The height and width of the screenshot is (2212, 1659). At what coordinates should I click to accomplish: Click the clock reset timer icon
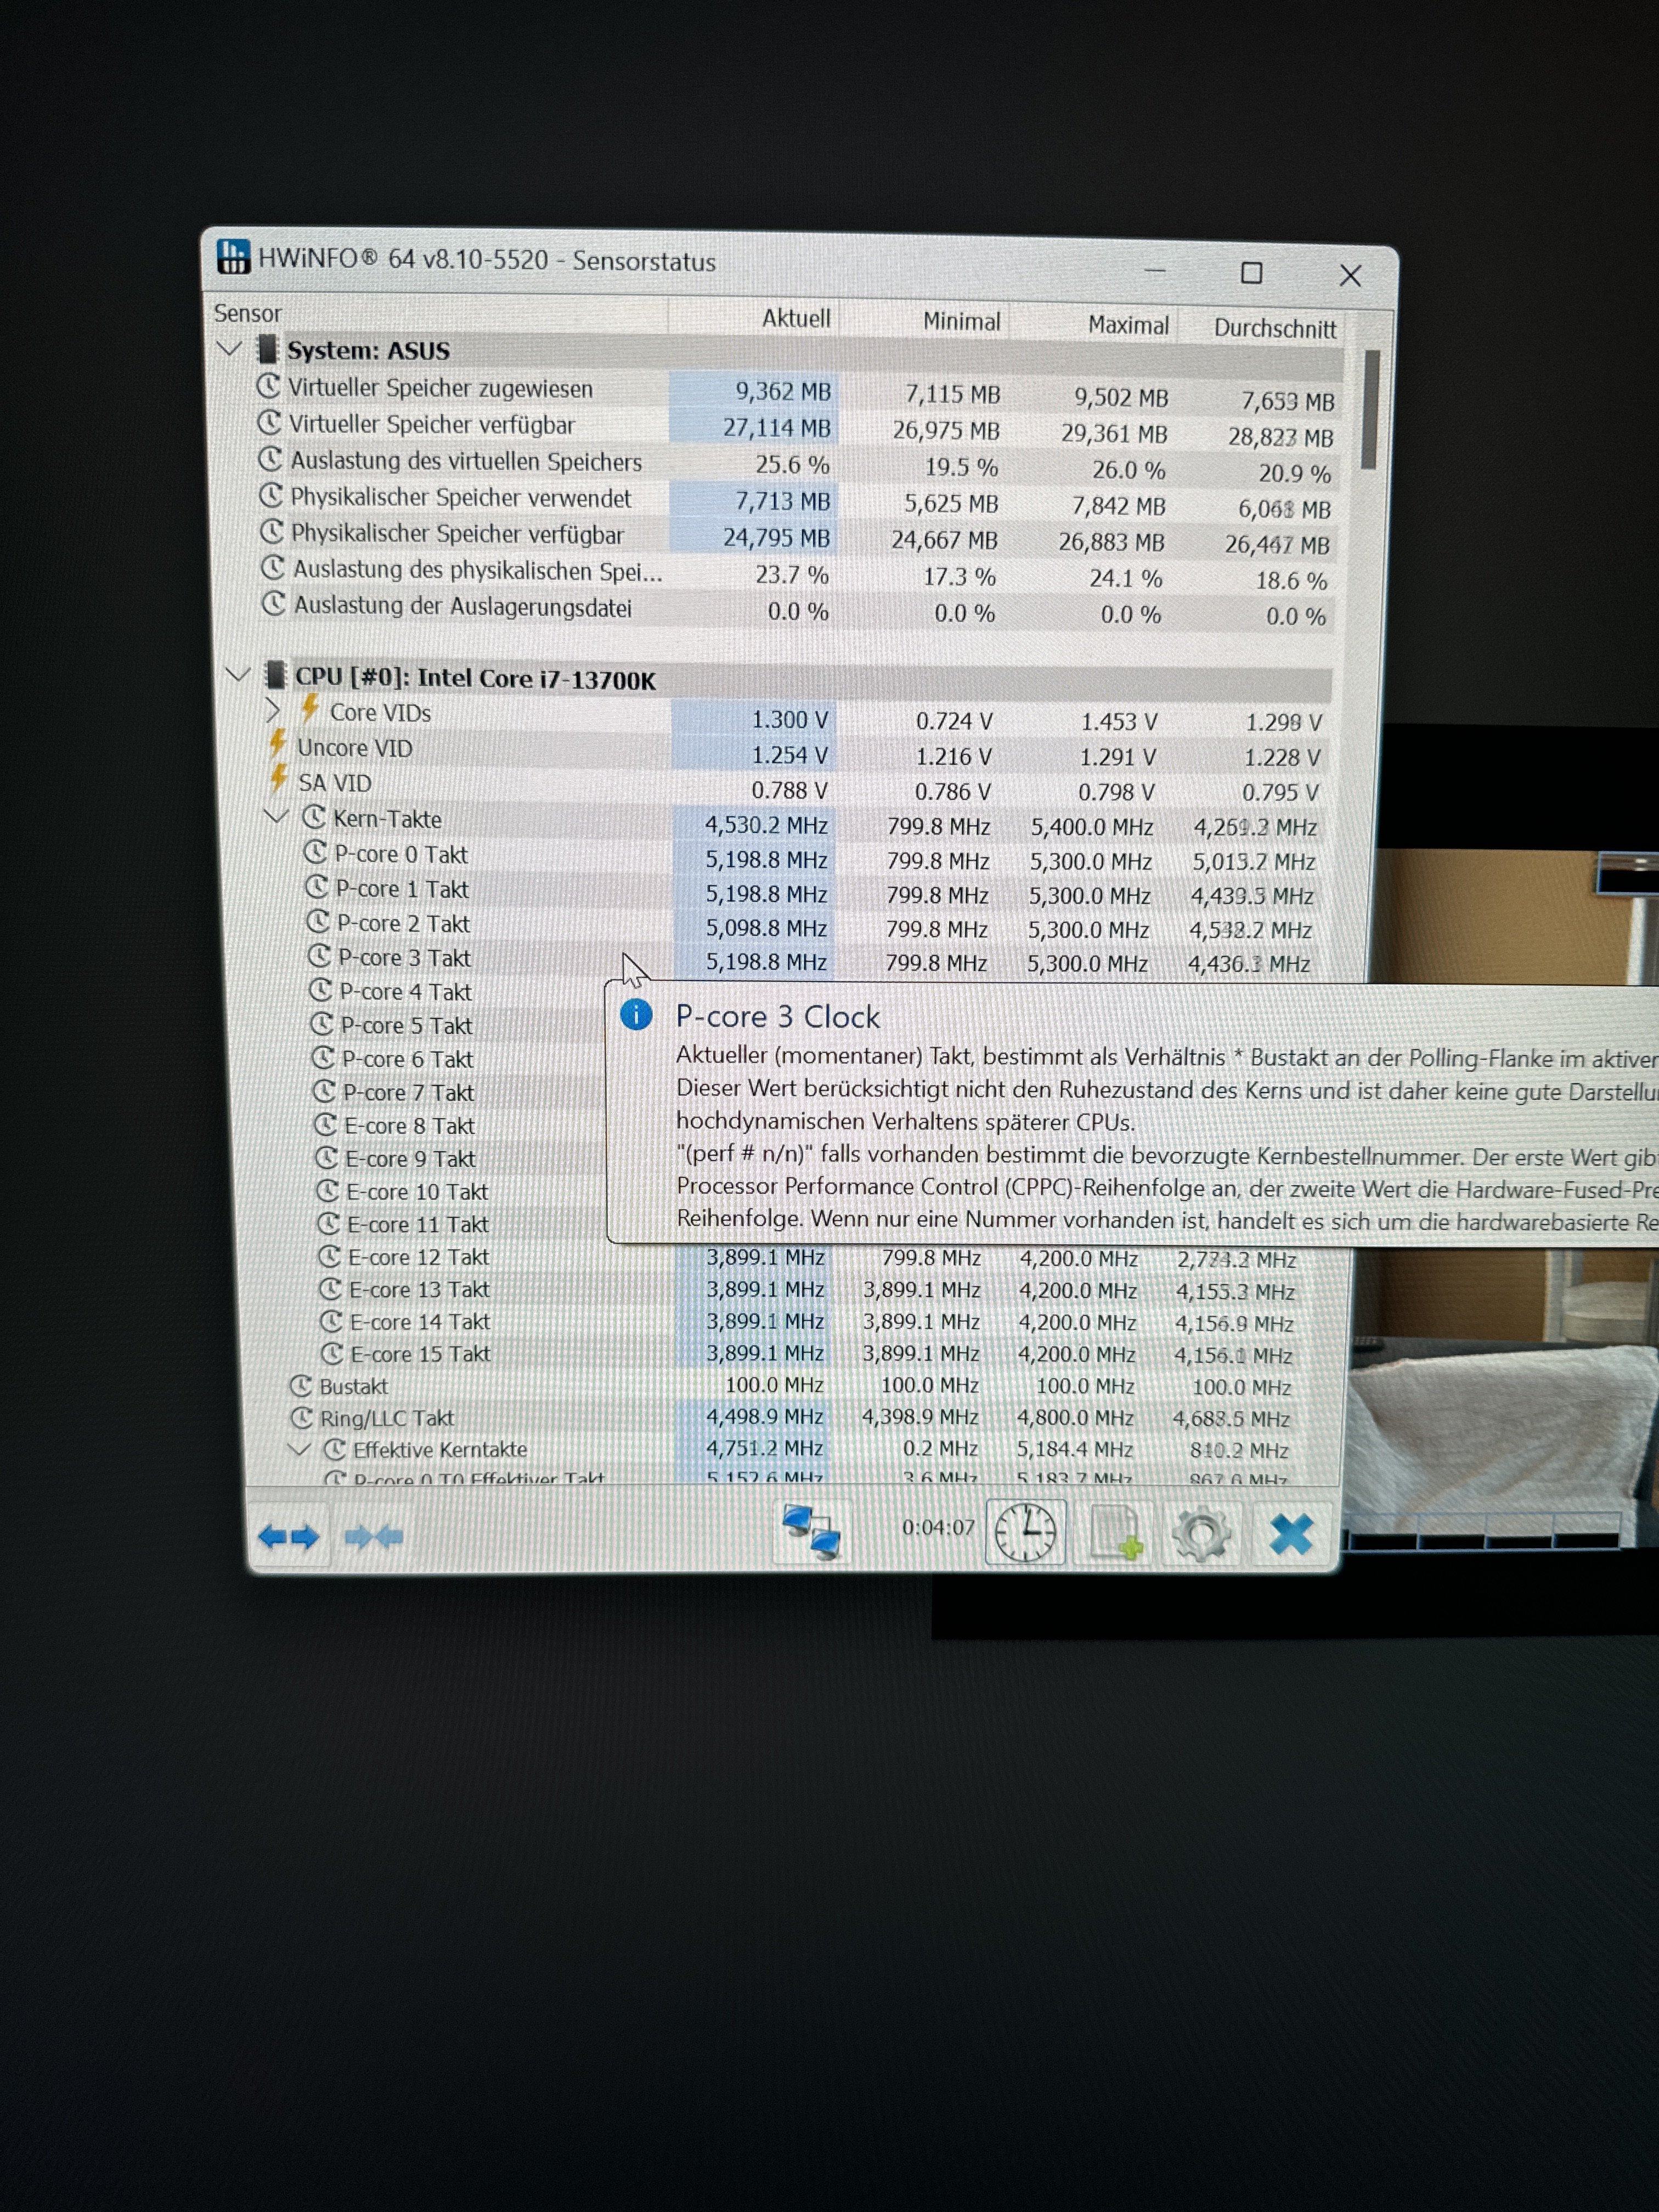pos(1025,1532)
